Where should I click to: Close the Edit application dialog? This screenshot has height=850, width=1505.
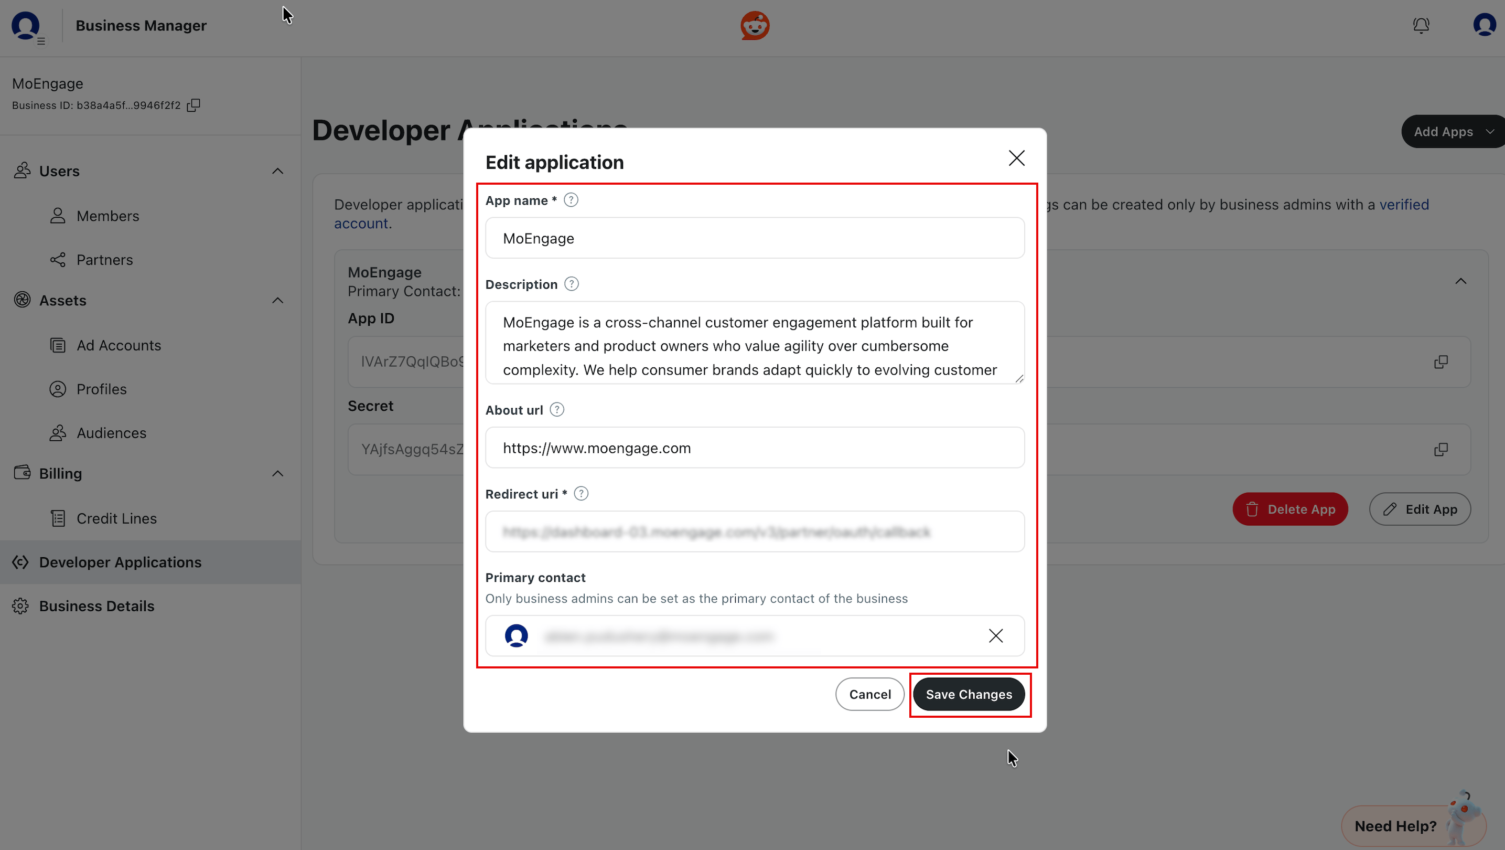tap(1016, 158)
